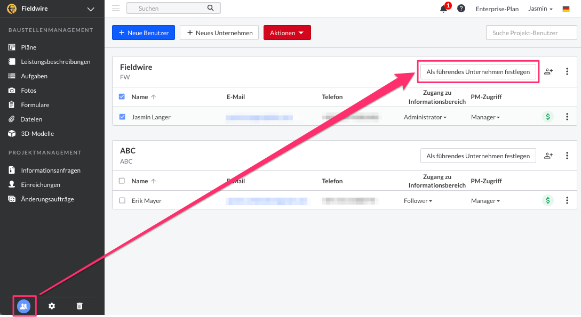Change Jasmin Langer's Administrator role dropdown

point(425,117)
